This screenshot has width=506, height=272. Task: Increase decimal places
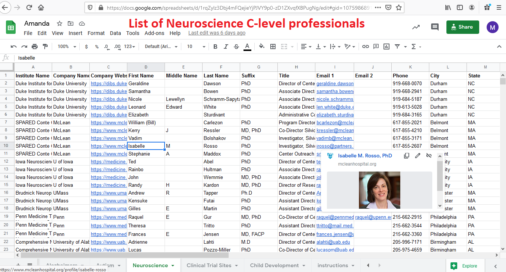pos(117,47)
